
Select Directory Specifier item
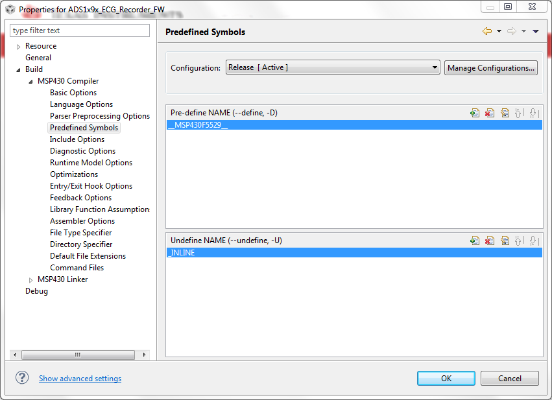point(81,244)
